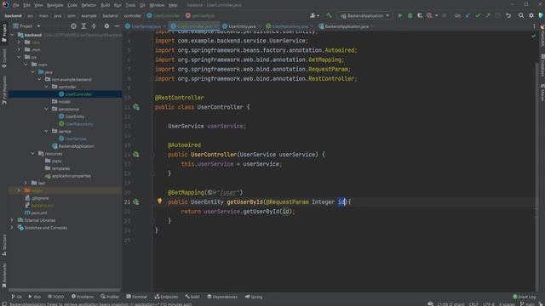Select UserRepository in the project tree
Screen dimensions: 545x306
(x=79, y=124)
